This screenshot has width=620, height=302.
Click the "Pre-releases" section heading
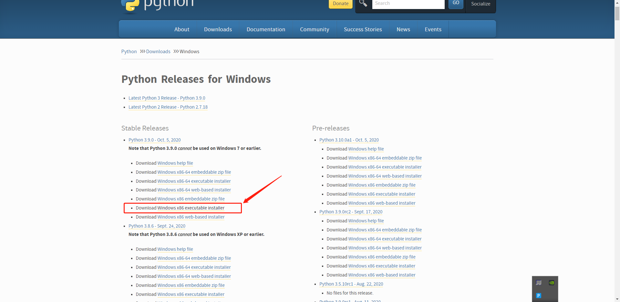point(331,128)
